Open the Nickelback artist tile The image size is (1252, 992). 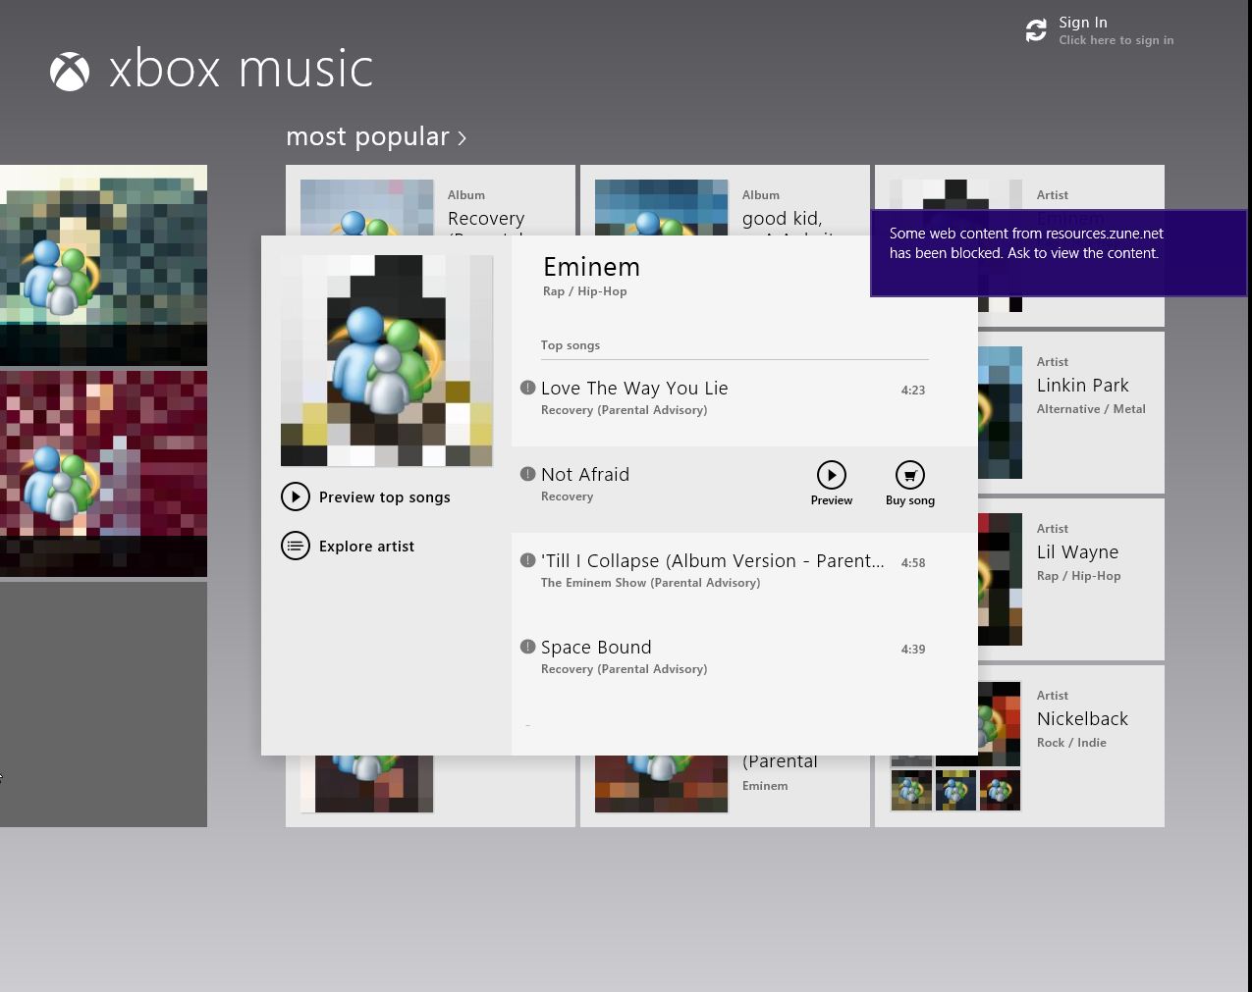pyautogui.click(x=1071, y=746)
